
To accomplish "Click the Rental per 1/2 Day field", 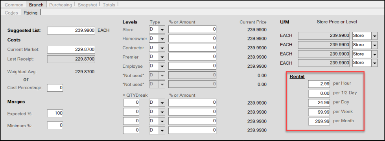I will 319,93.
